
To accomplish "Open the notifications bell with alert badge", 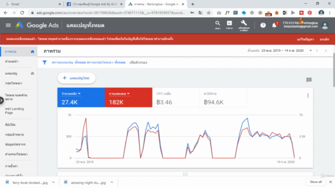I will (x=275, y=25).
